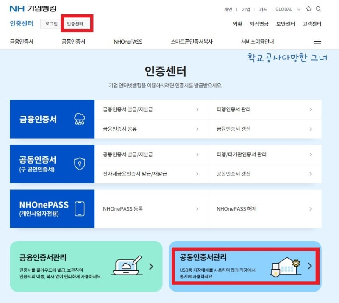The width and height of the screenshot is (339, 303).
Task: Click chevron next to 금융인증서 공유
Action: [197, 129]
